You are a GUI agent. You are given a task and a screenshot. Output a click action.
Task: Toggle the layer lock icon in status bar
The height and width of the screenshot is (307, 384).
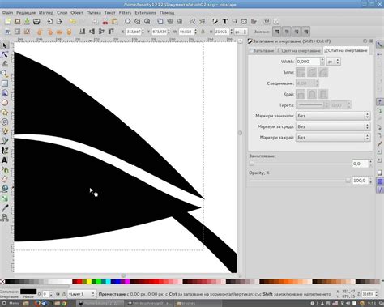(64, 294)
